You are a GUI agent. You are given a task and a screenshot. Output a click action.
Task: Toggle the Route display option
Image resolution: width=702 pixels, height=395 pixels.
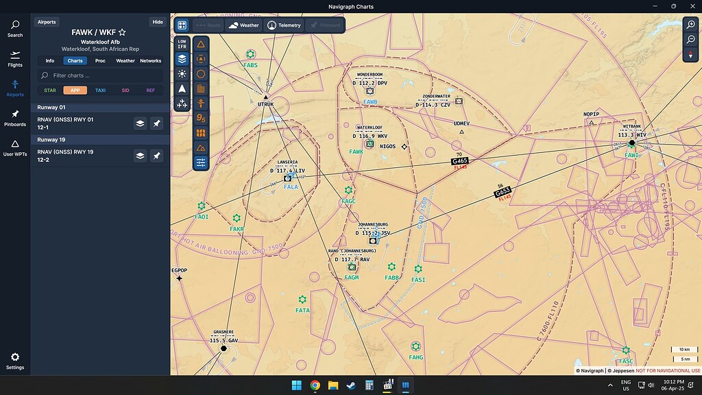pos(209,25)
